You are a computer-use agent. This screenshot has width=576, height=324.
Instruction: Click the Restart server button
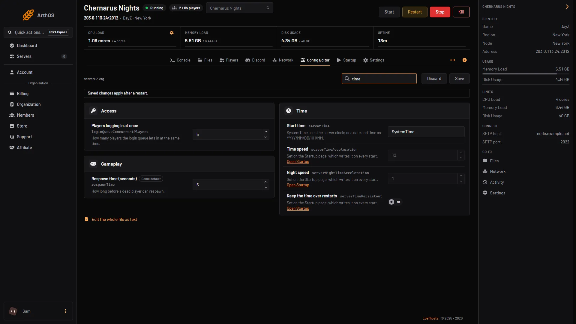point(415,12)
